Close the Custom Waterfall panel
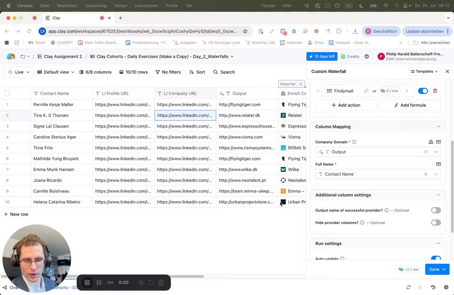The height and width of the screenshot is (295, 454). pos(447,71)
